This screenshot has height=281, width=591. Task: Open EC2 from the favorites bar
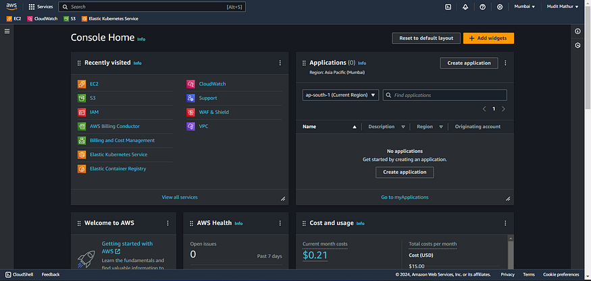(14, 18)
